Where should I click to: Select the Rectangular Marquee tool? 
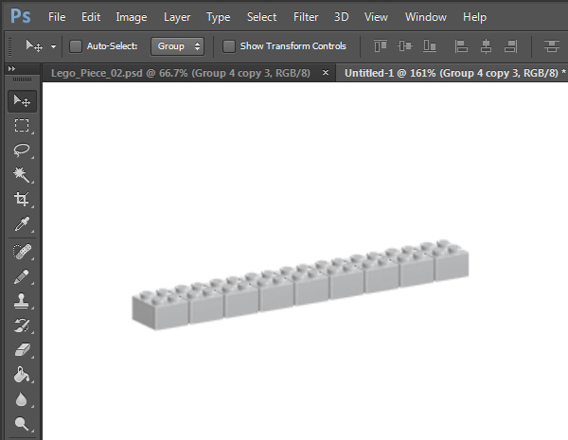coord(22,125)
